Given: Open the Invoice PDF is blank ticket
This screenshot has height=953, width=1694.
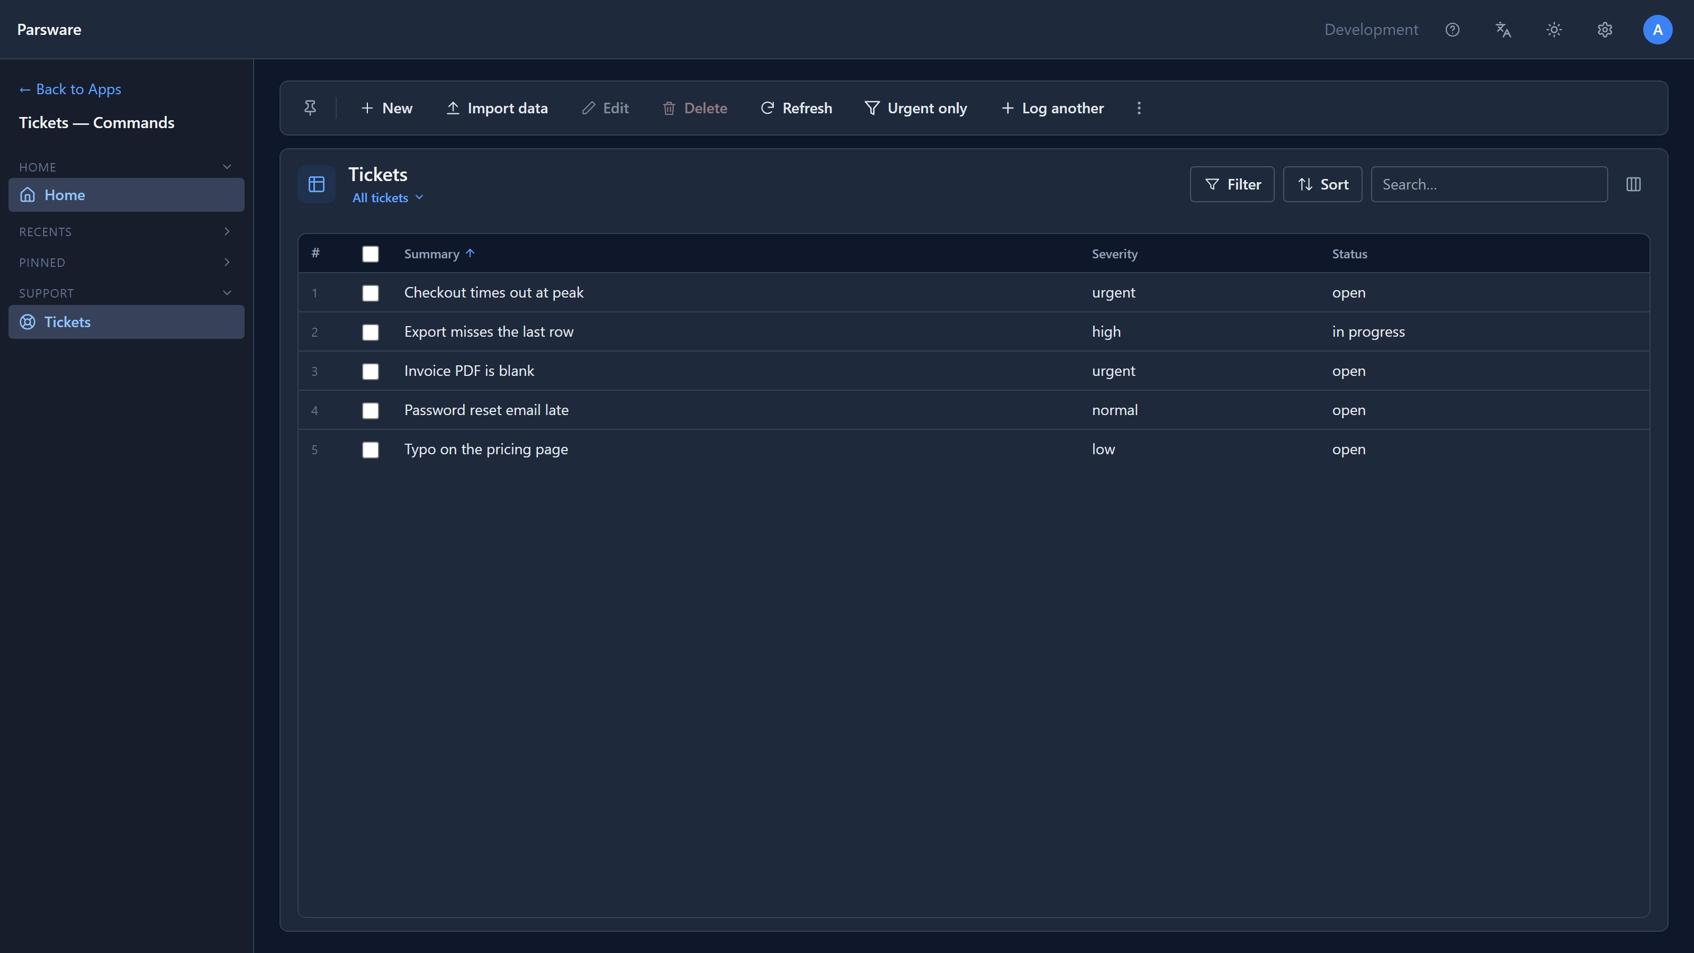Looking at the screenshot, I should pos(469,371).
